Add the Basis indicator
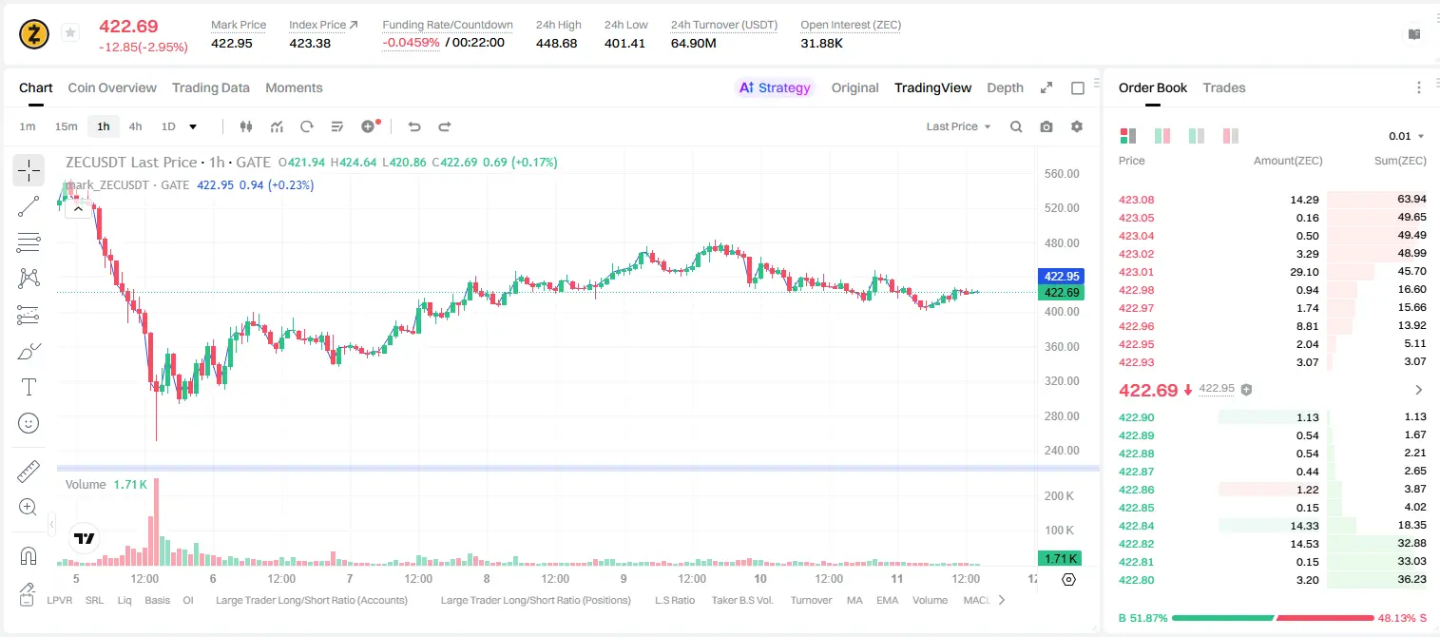This screenshot has width=1440, height=637. (158, 600)
